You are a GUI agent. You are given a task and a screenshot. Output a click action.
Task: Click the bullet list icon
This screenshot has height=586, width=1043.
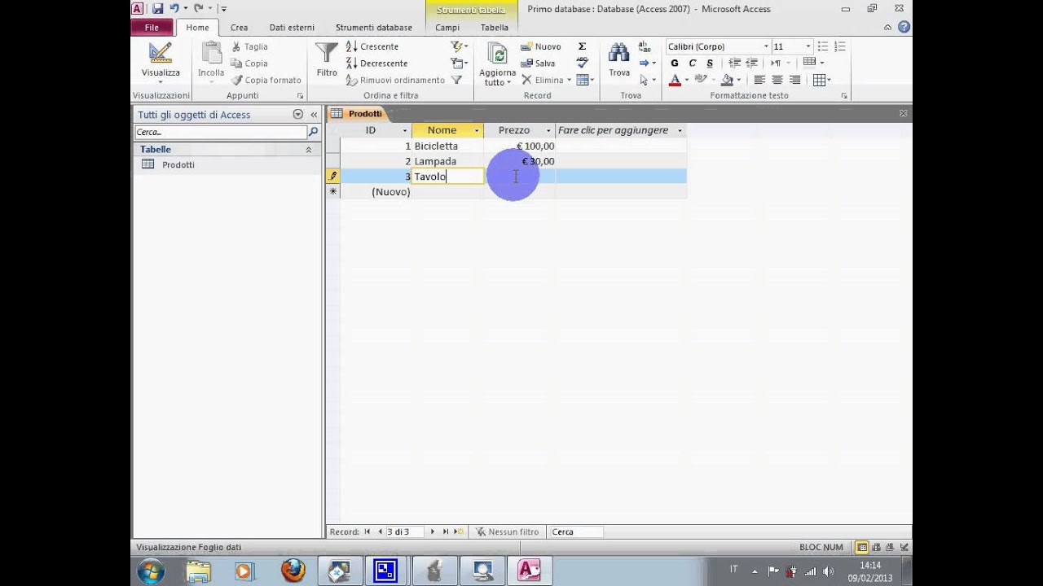tap(823, 46)
